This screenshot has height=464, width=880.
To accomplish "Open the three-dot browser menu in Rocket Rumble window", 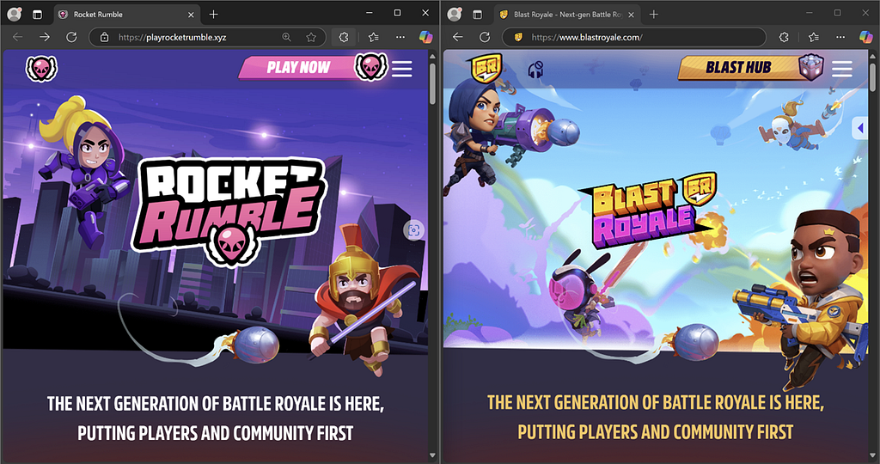I will (x=400, y=37).
